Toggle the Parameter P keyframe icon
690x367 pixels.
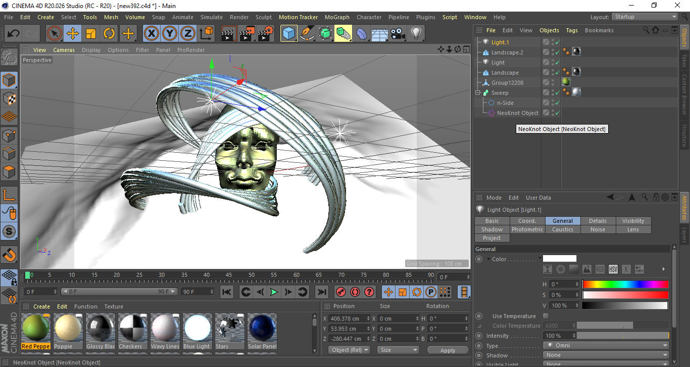pos(431,292)
